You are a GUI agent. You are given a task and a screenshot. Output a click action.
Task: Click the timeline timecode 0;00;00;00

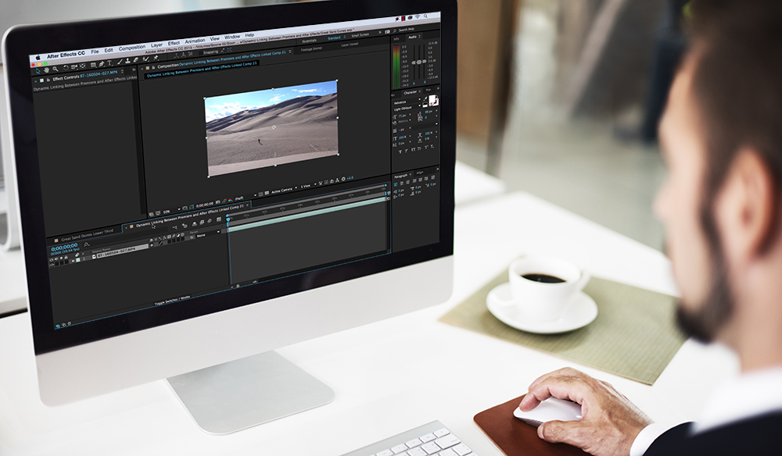click(x=65, y=248)
